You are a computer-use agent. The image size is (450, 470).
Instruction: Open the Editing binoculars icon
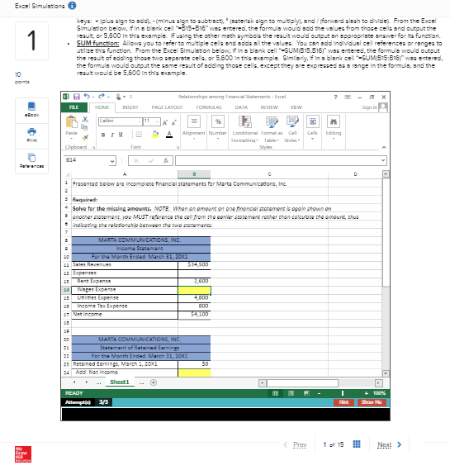tap(334, 121)
